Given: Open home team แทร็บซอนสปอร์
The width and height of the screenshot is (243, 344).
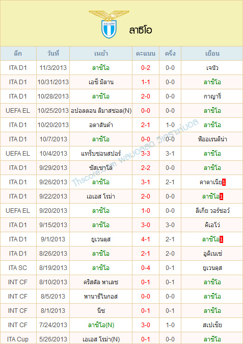Looking at the screenshot, I should [101, 154].
